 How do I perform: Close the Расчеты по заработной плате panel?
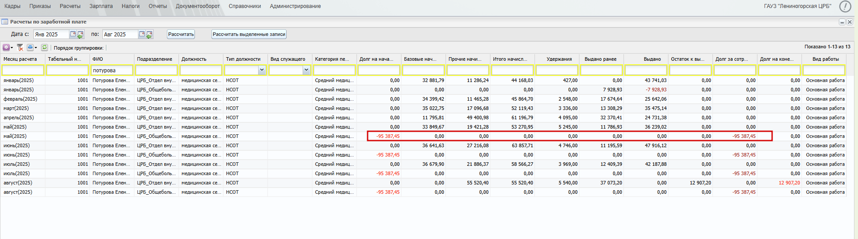click(x=850, y=22)
